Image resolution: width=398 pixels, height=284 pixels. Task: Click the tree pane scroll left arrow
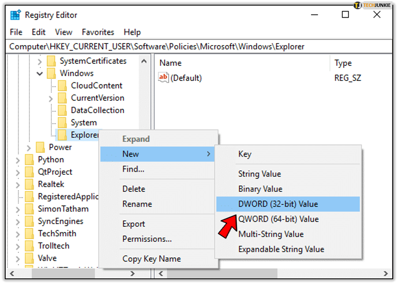tap(12, 274)
